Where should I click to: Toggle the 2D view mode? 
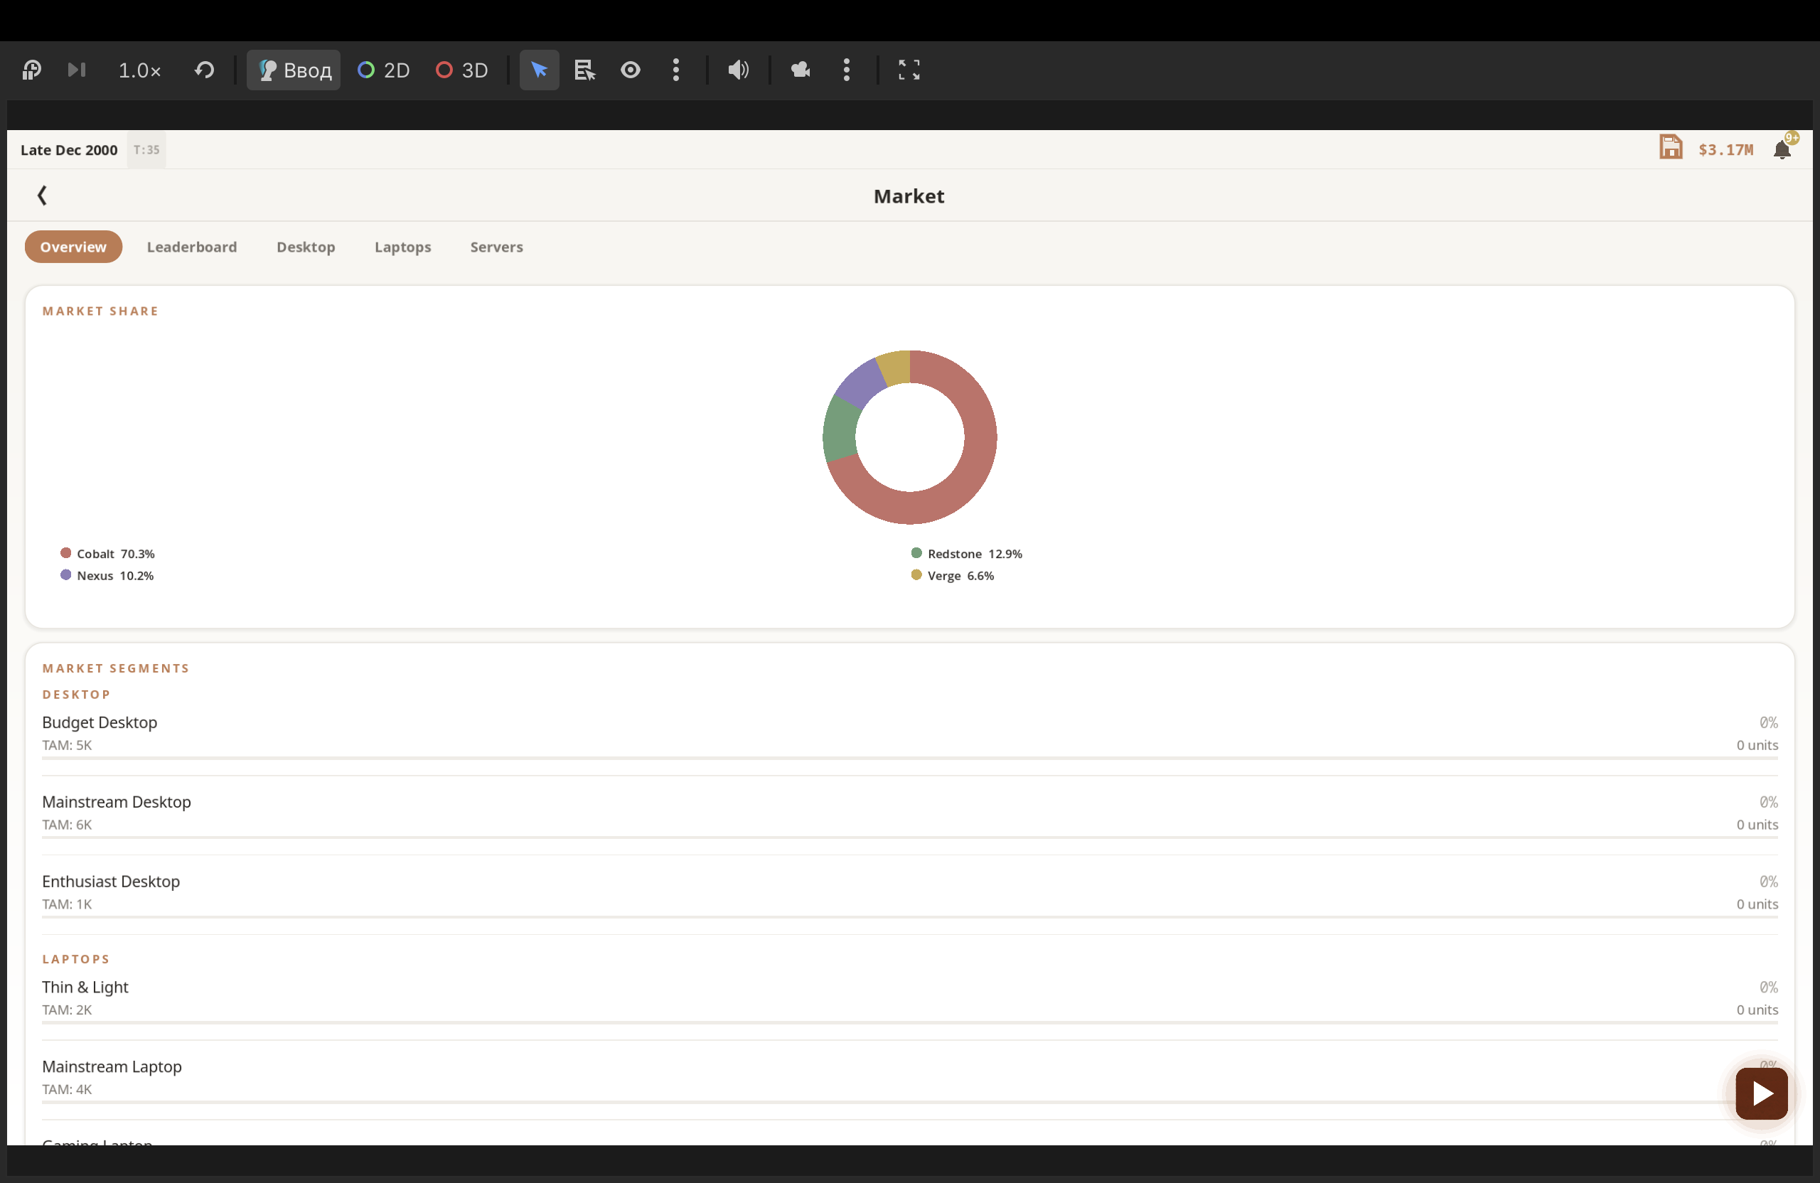384,70
